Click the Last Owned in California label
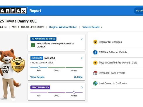Image resolution: width=143 pixels, height=107 pixels. coord(113,83)
